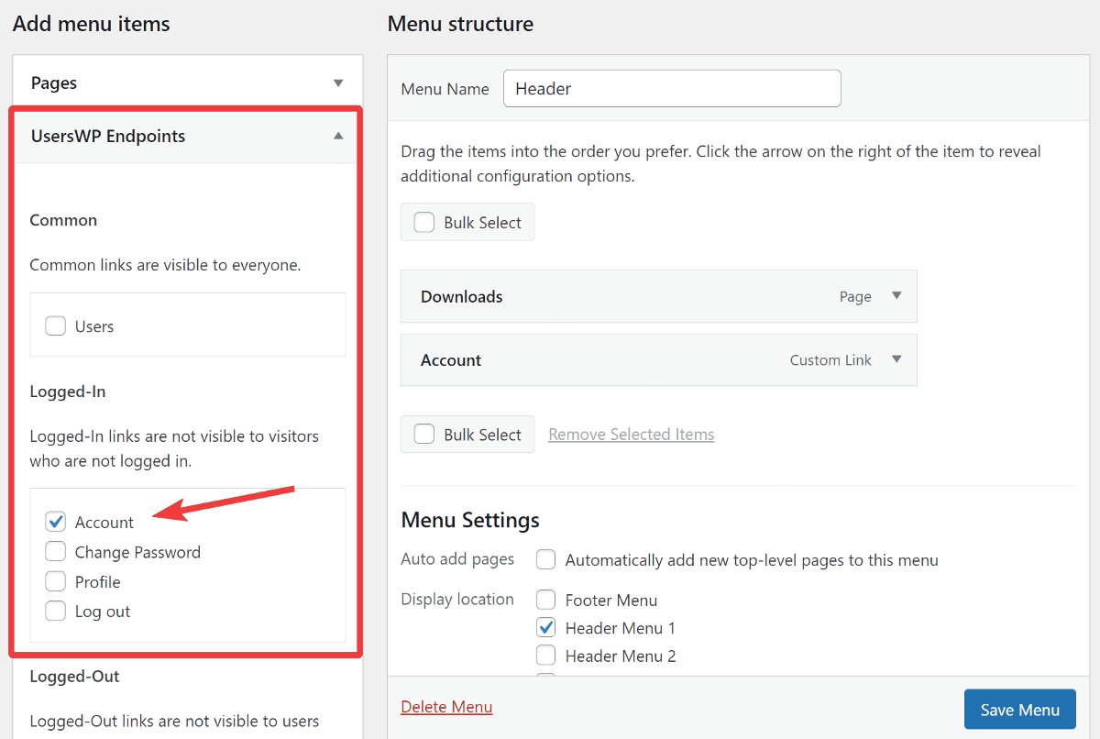Click the Menu Name input field
1100x739 pixels.
[x=671, y=89]
